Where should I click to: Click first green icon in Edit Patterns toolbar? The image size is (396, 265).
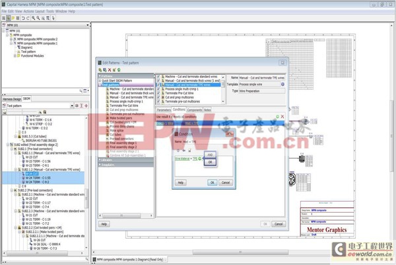(x=100, y=70)
